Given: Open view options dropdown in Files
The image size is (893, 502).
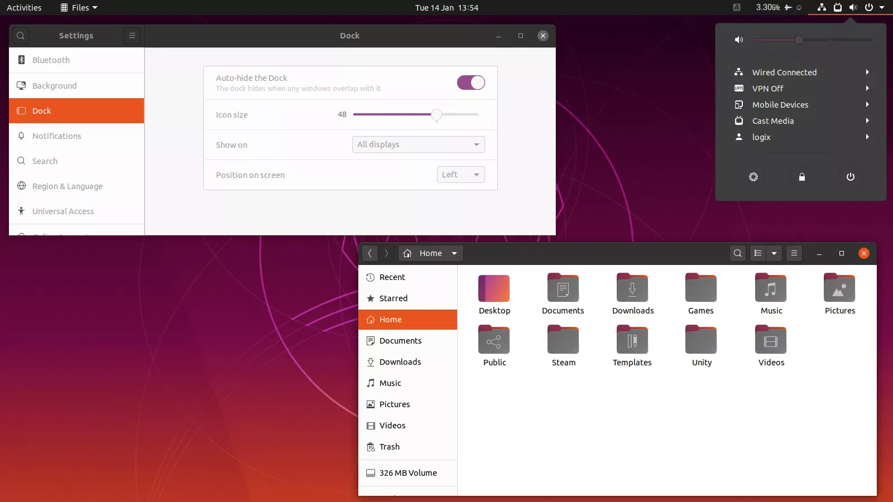Looking at the screenshot, I should [x=774, y=253].
